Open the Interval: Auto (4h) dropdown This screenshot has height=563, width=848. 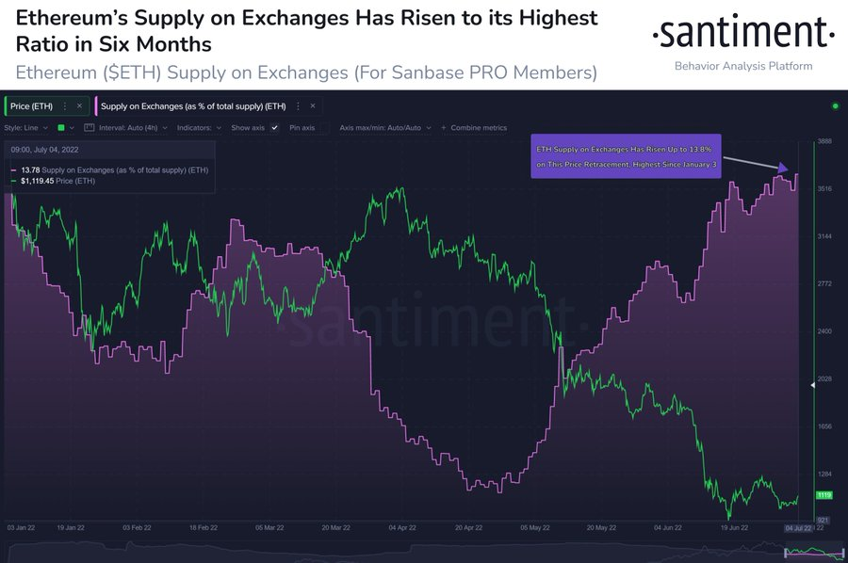tap(133, 128)
